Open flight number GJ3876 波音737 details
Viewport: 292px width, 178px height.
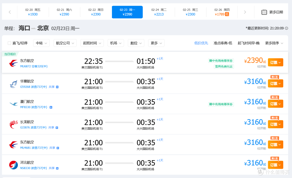tap(33, 128)
